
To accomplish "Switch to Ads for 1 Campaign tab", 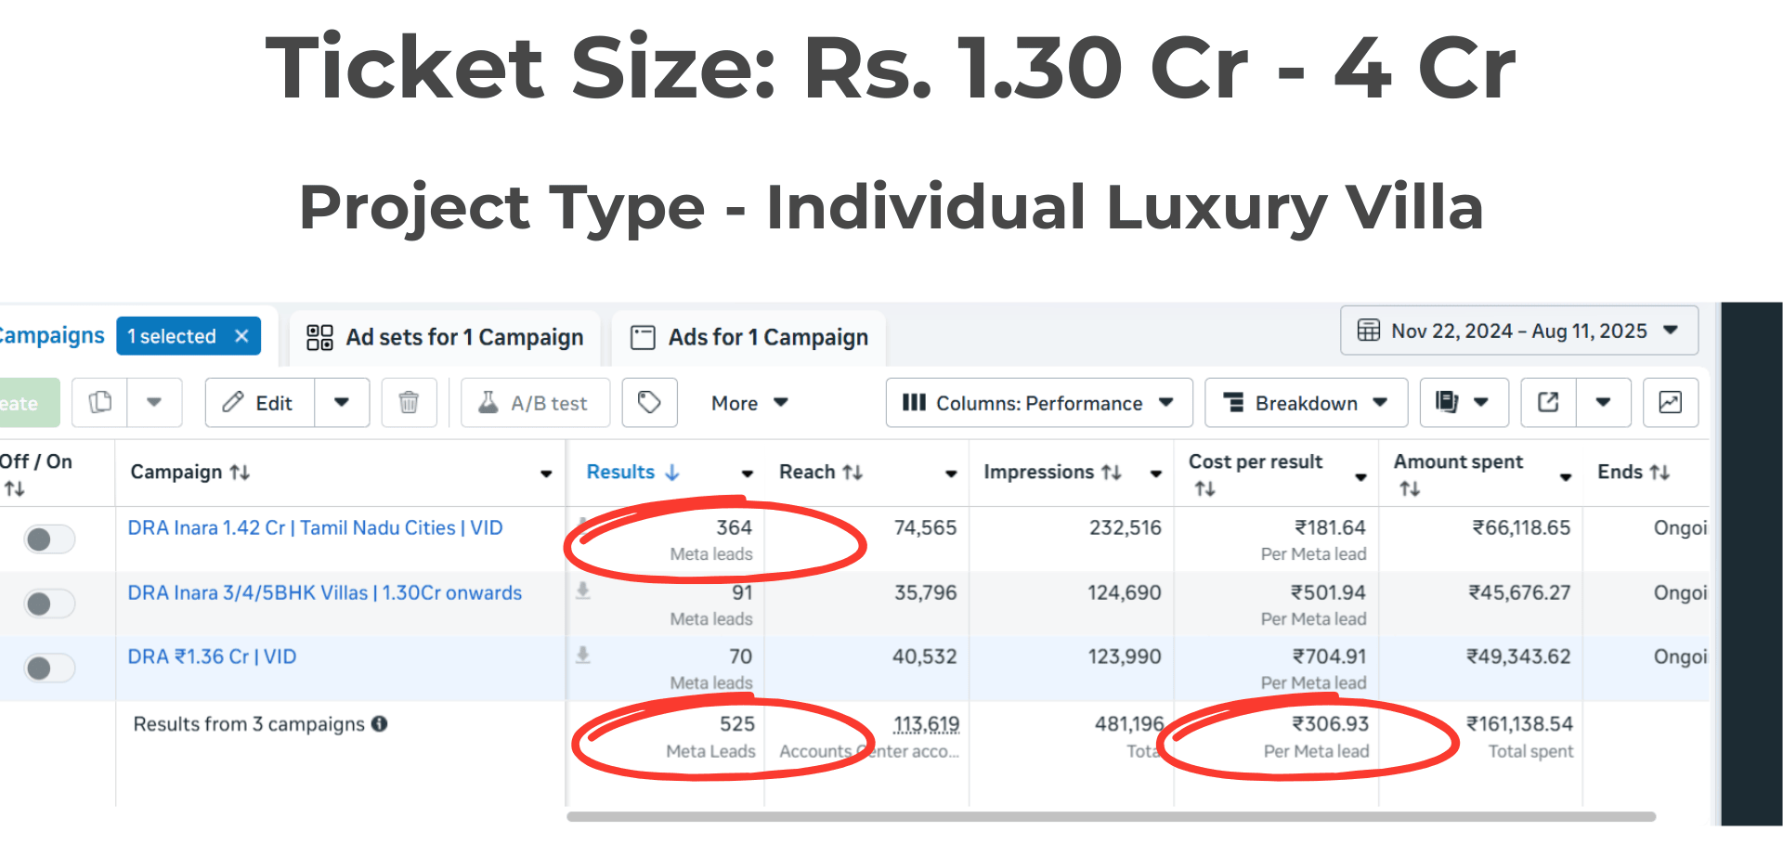I will pyautogui.click(x=749, y=337).
